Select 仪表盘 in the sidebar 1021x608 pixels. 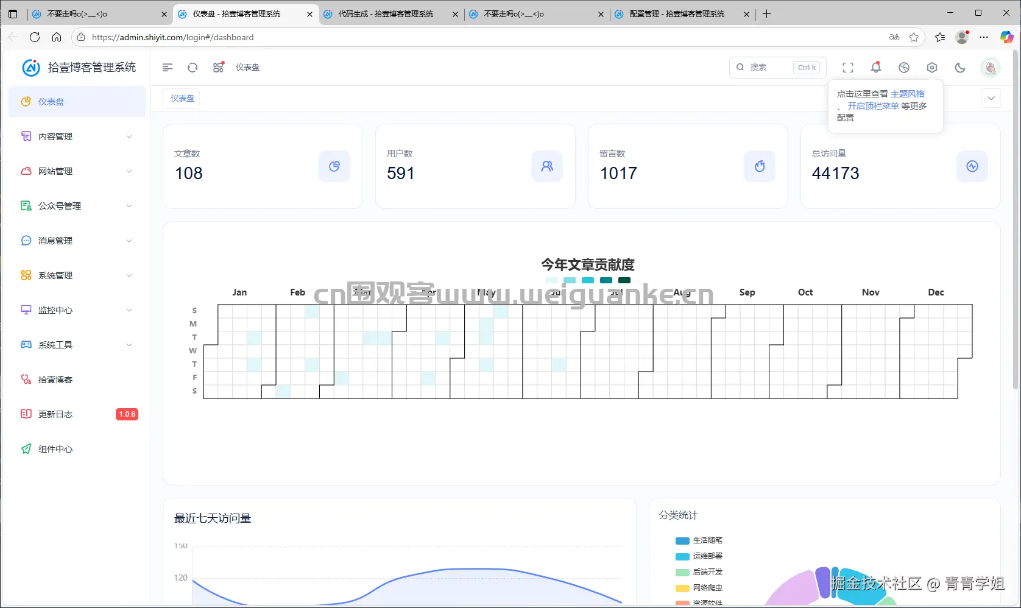coord(77,102)
